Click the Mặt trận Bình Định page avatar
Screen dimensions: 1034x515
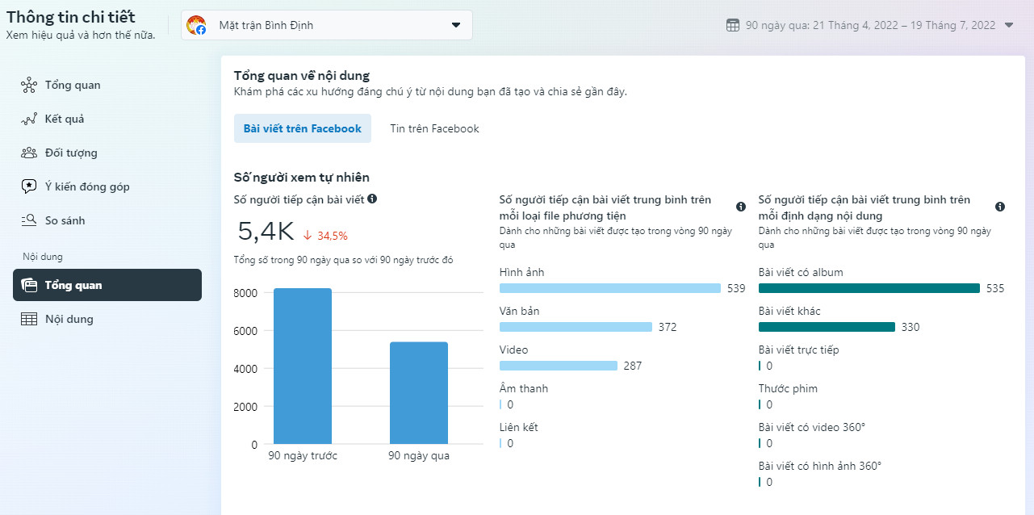coord(196,25)
